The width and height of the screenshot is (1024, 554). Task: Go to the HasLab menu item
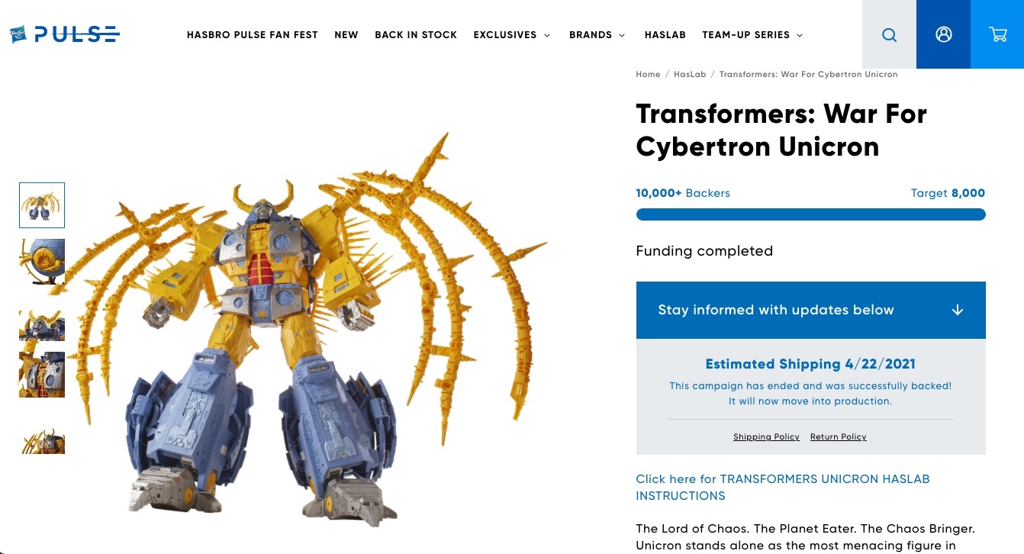(x=665, y=35)
